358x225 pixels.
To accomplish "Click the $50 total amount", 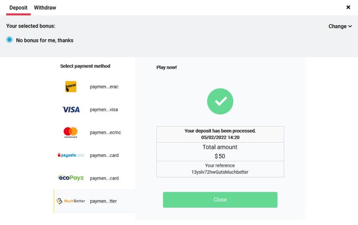I will pos(220,156).
